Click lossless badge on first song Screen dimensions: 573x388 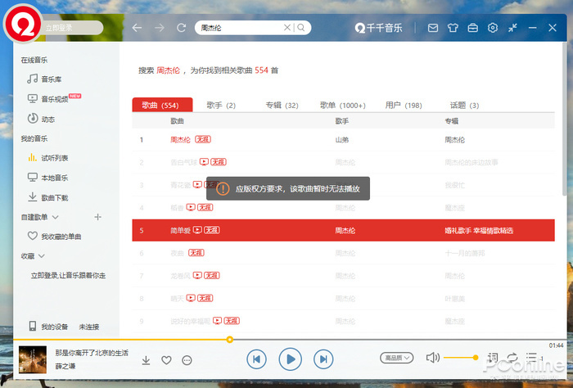point(203,139)
